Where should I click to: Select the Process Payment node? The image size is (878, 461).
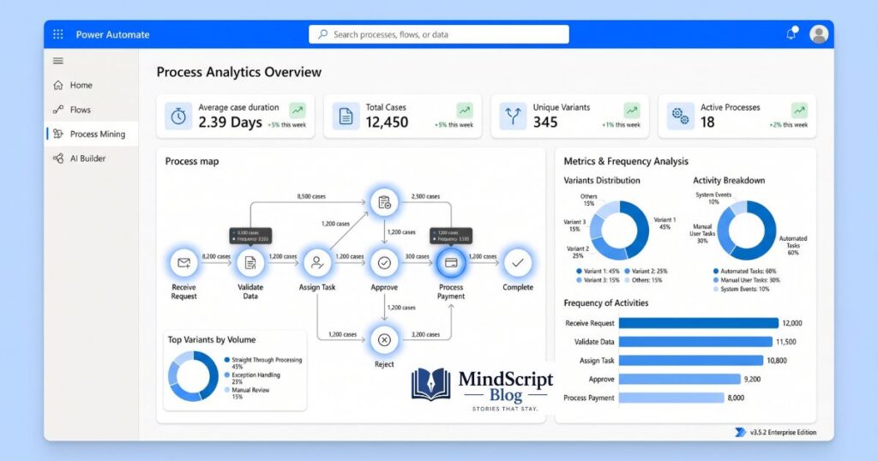pos(451,262)
